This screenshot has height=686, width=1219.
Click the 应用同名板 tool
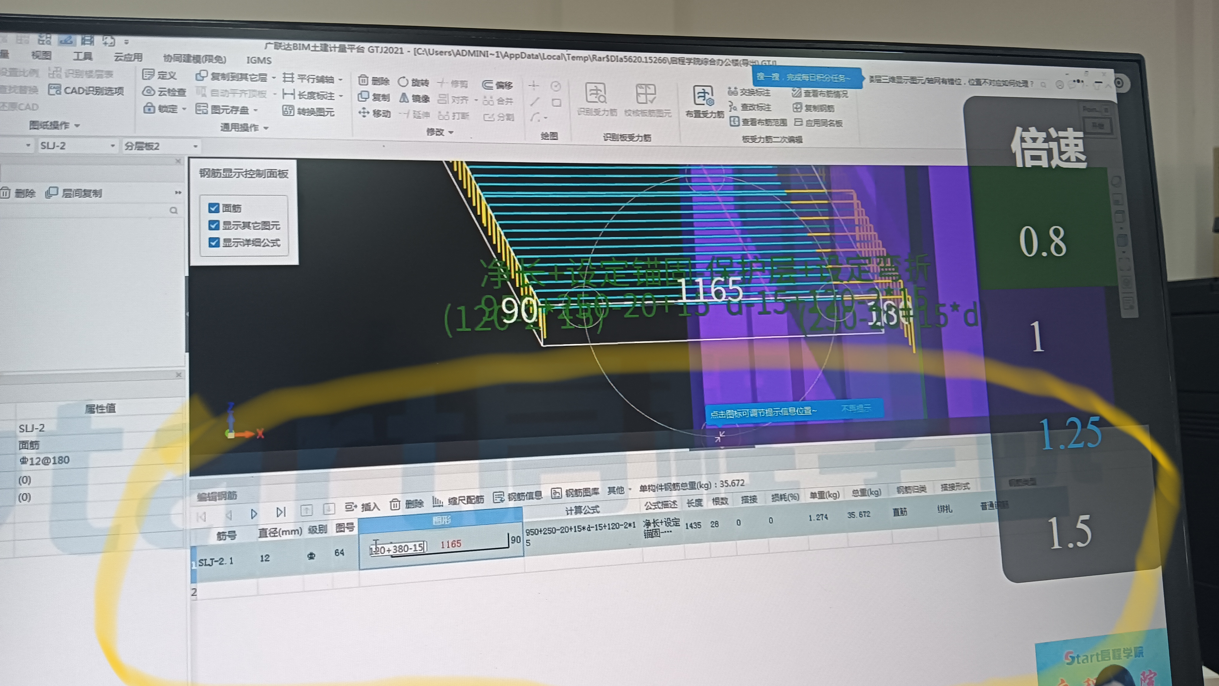pos(818,123)
